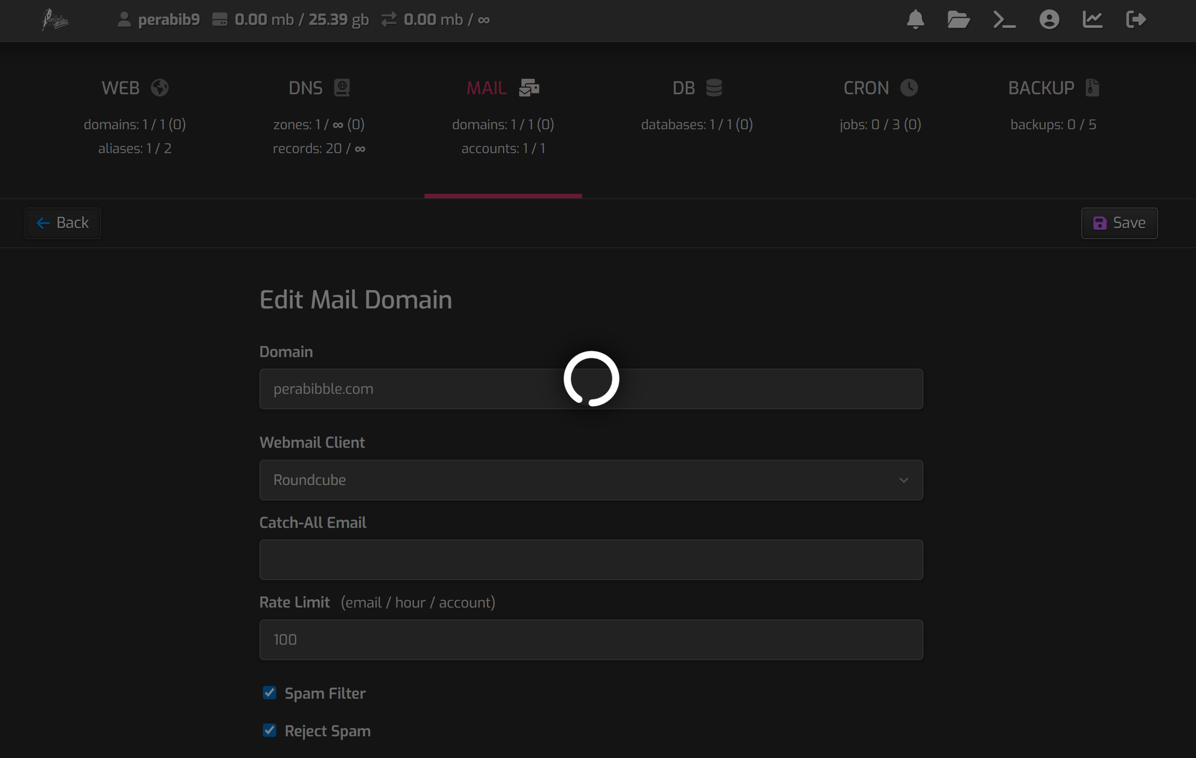
Task: Switch to the WEB tab
Action: [135, 88]
